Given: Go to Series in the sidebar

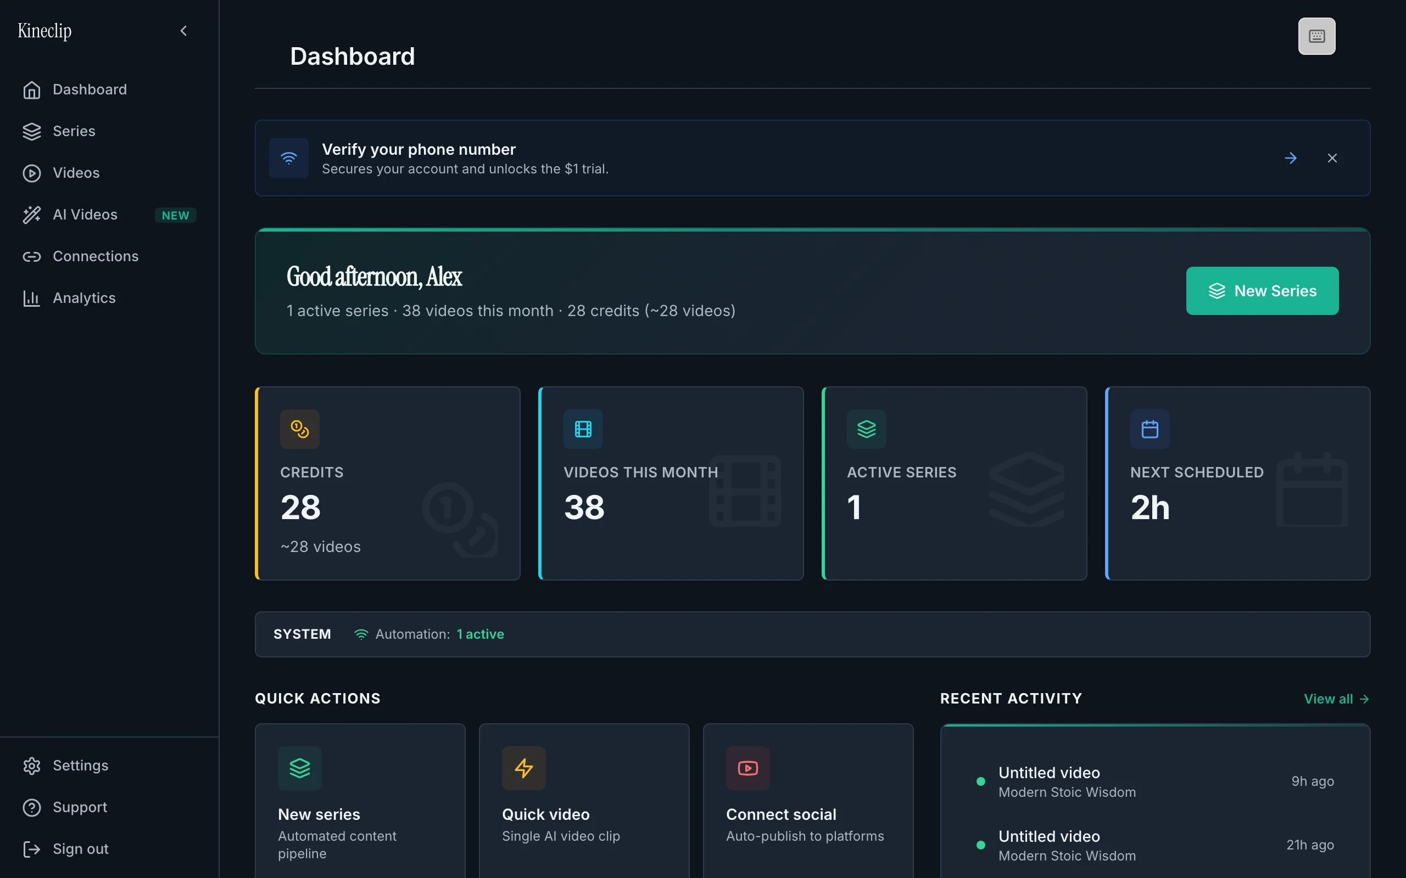Looking at the screenshot, I should (109, 131).
